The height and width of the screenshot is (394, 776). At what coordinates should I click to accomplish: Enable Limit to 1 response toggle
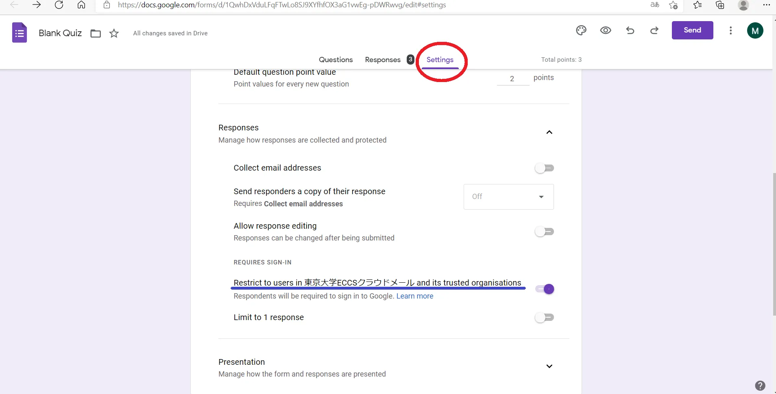pos(544,317)
